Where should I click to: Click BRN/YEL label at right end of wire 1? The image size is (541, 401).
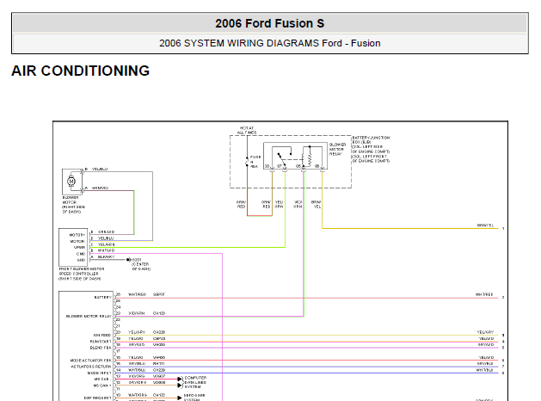pos(485,225)
